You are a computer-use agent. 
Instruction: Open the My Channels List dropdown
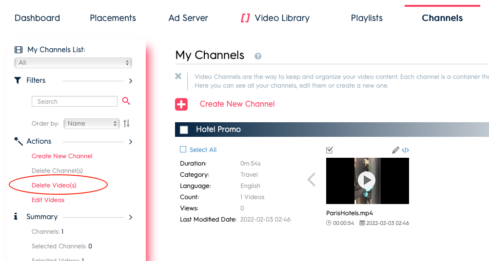[x=73, y=63]
